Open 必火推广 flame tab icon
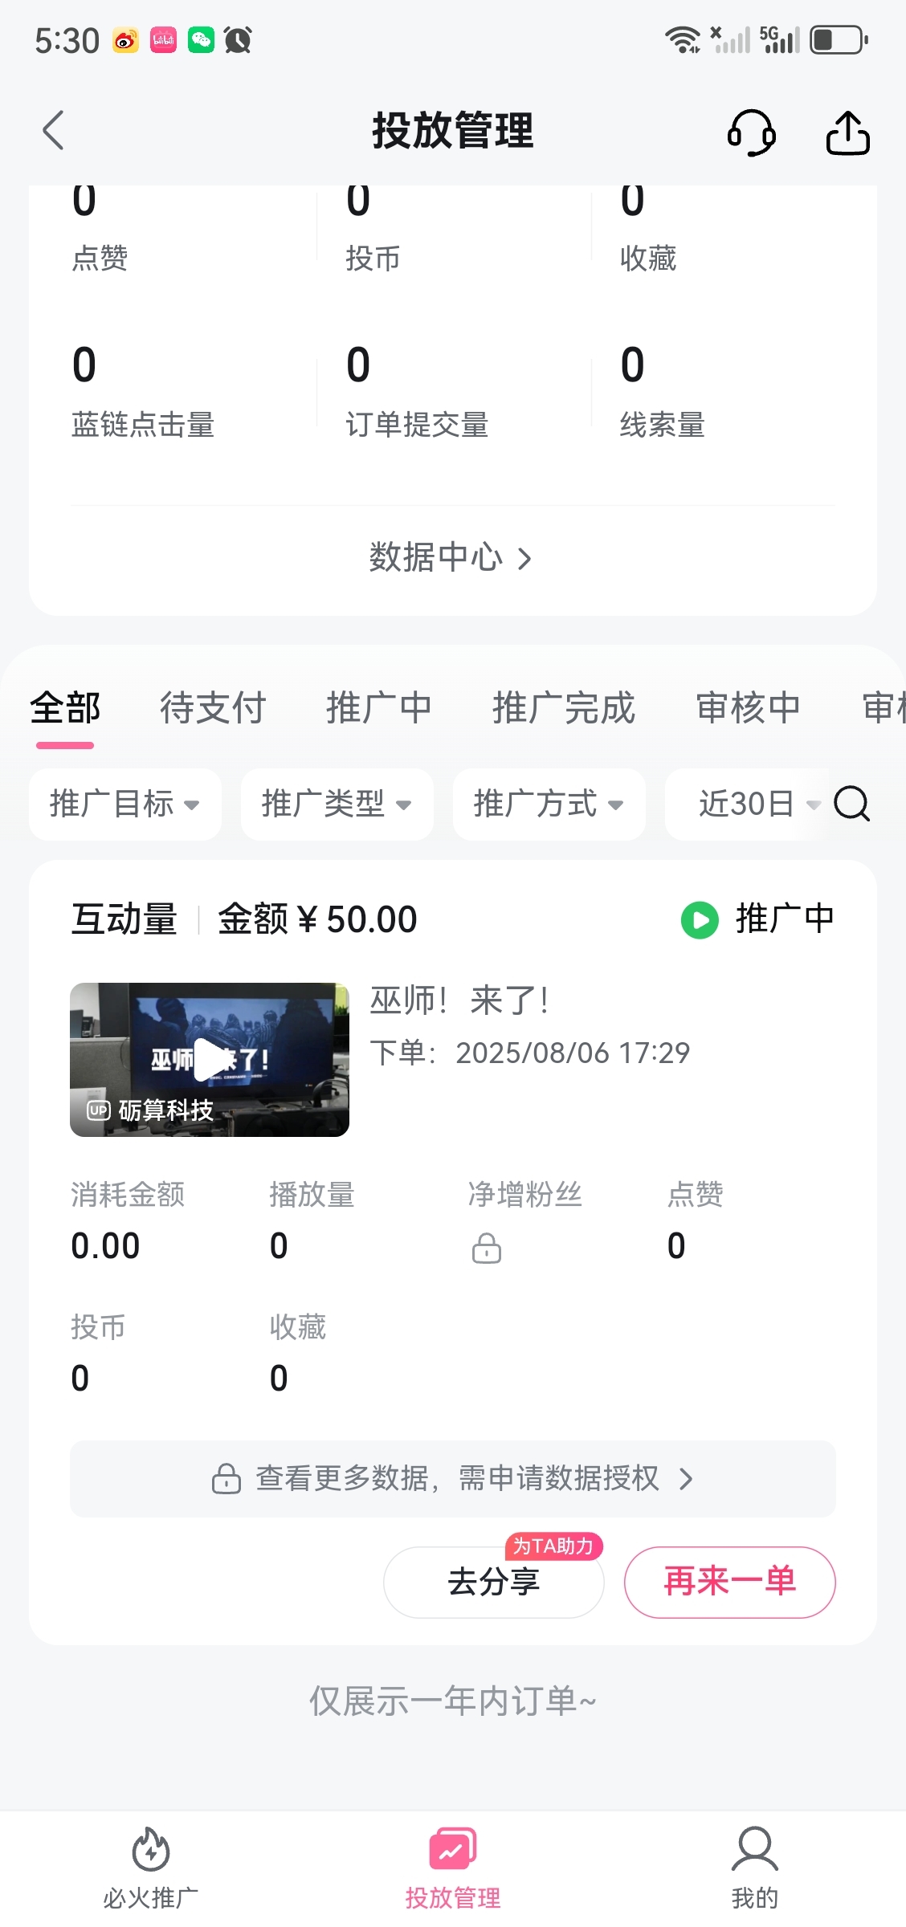The height and width of the screenshot is (1927, 906). pos(150,1849)
